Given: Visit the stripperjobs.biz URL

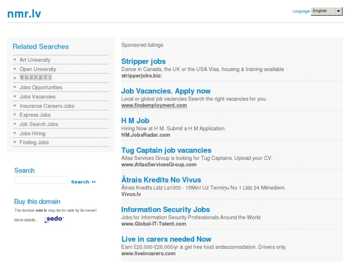Looking at the screenshot, I should click(141, 76).
